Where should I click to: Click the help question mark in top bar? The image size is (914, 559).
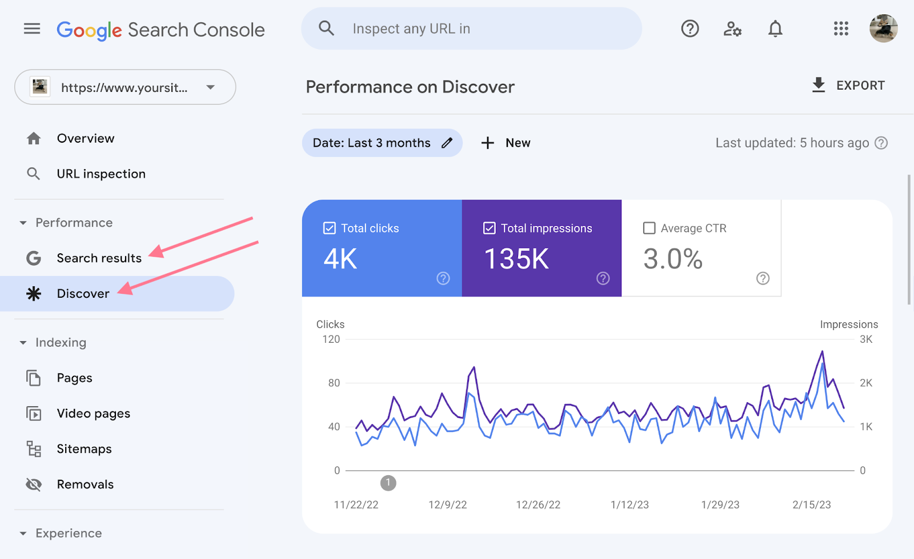click(689, 29)
